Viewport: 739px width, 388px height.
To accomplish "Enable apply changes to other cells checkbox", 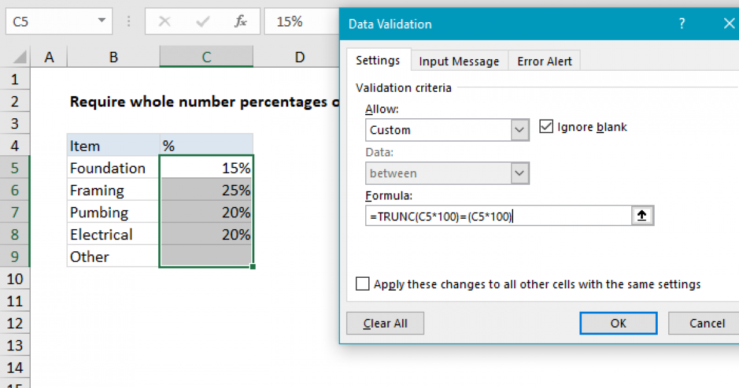I will pos(363,284).
